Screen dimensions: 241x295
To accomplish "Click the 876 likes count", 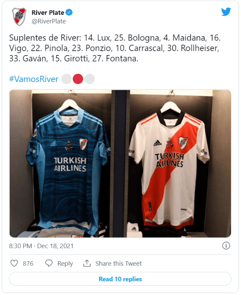I will pyautogui.click(x=28, y=263).
